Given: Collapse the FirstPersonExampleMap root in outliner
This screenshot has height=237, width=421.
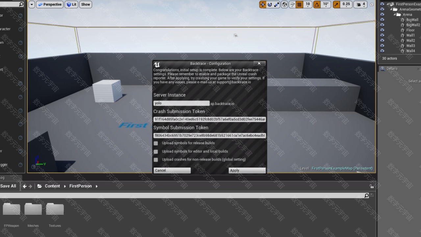Looking at the screenshot, I should (x=388, y=4).
